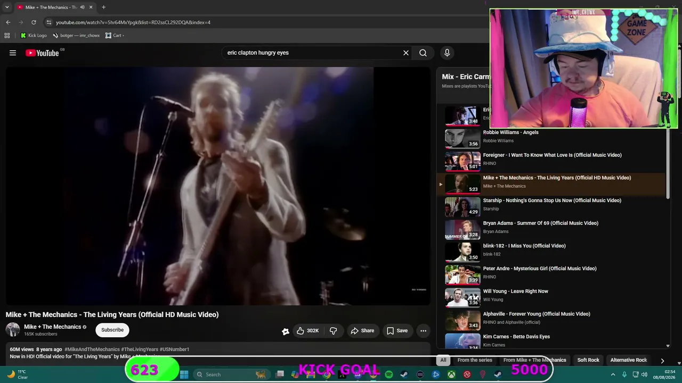Open the #USNumber1 hashtag

[x=174, y=349]
